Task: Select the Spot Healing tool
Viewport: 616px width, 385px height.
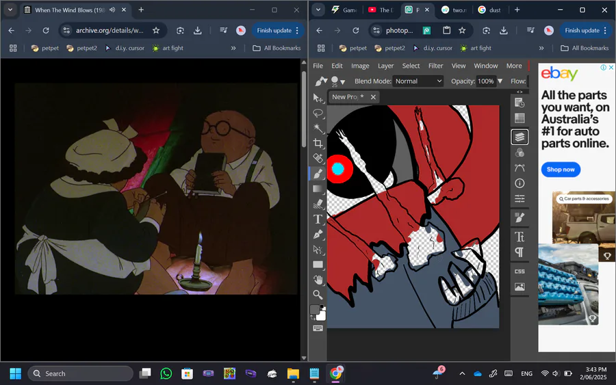Action: click(318, 158)
